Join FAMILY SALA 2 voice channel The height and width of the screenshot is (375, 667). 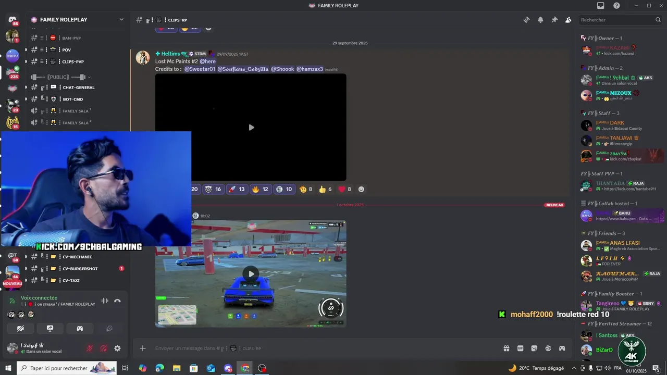point(77,123)
